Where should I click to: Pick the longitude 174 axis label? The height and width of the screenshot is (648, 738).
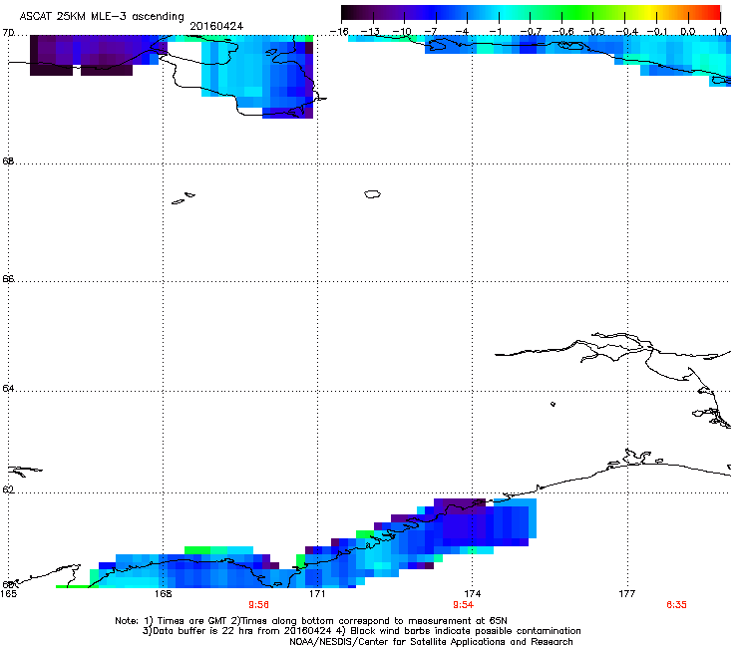click(472, 594)
